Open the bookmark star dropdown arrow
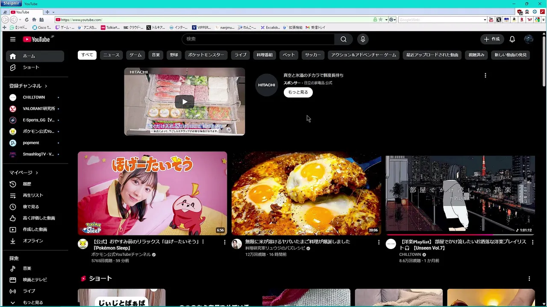 tap(386, 20)
